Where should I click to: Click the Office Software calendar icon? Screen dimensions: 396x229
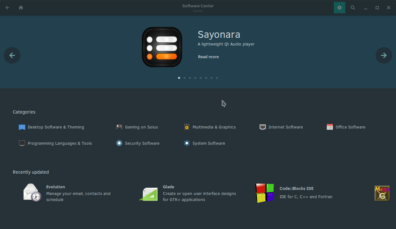click(330, 127)
